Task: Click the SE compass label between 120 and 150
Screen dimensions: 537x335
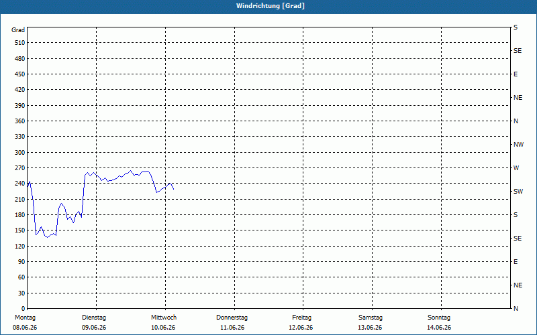Action: click(518, 239)
